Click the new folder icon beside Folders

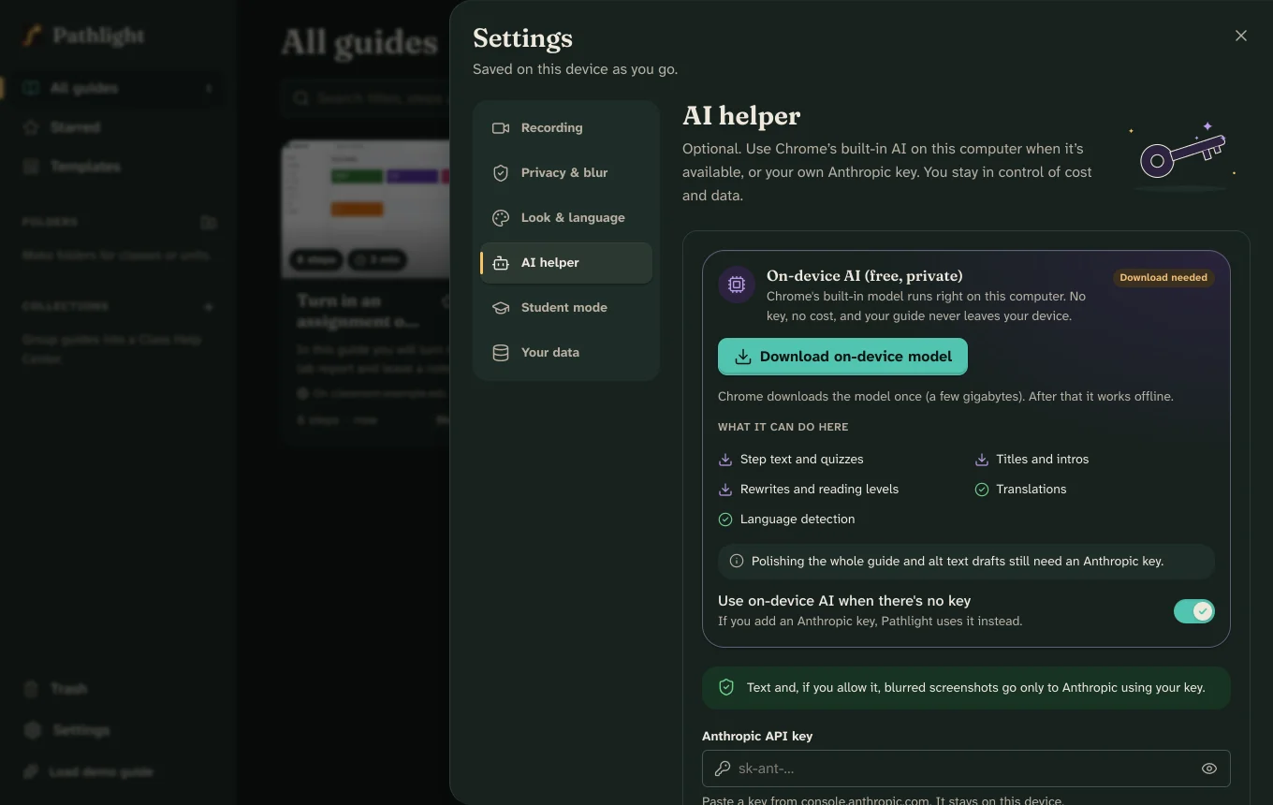[x=209, y=223]
